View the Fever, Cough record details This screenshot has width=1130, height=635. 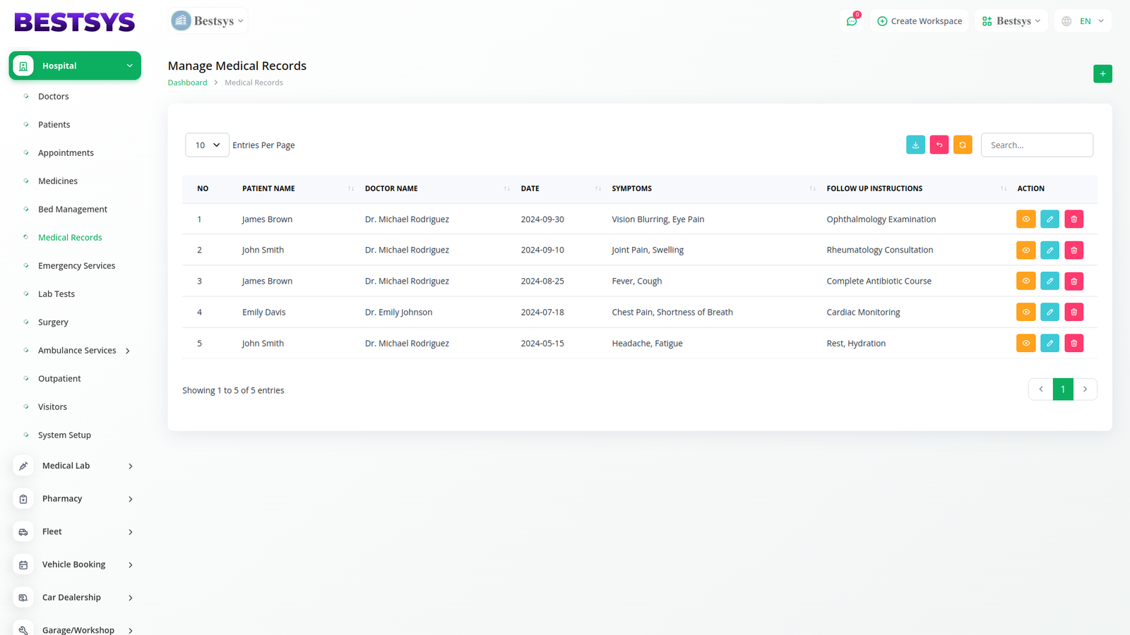coord(1025,282)
